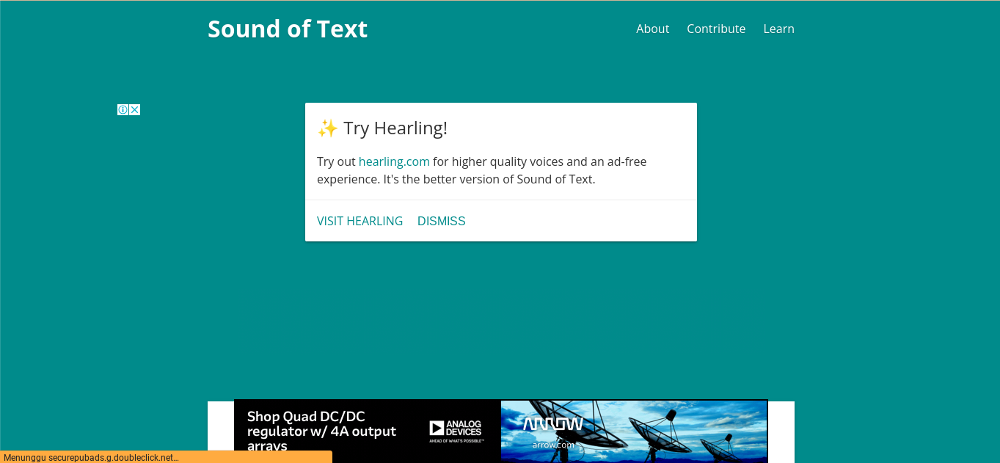The image size is (1000, 463).
Task: Click the doubleclick.net loading status bar
Action: (166, 457)
